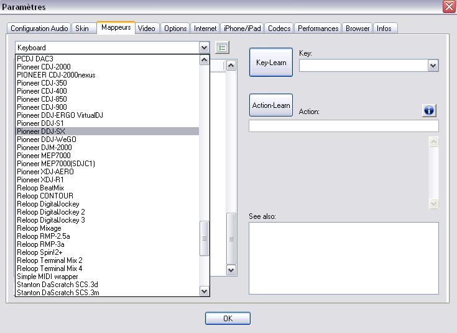
Task: Open the Skin tab
Action: point(82,29)
